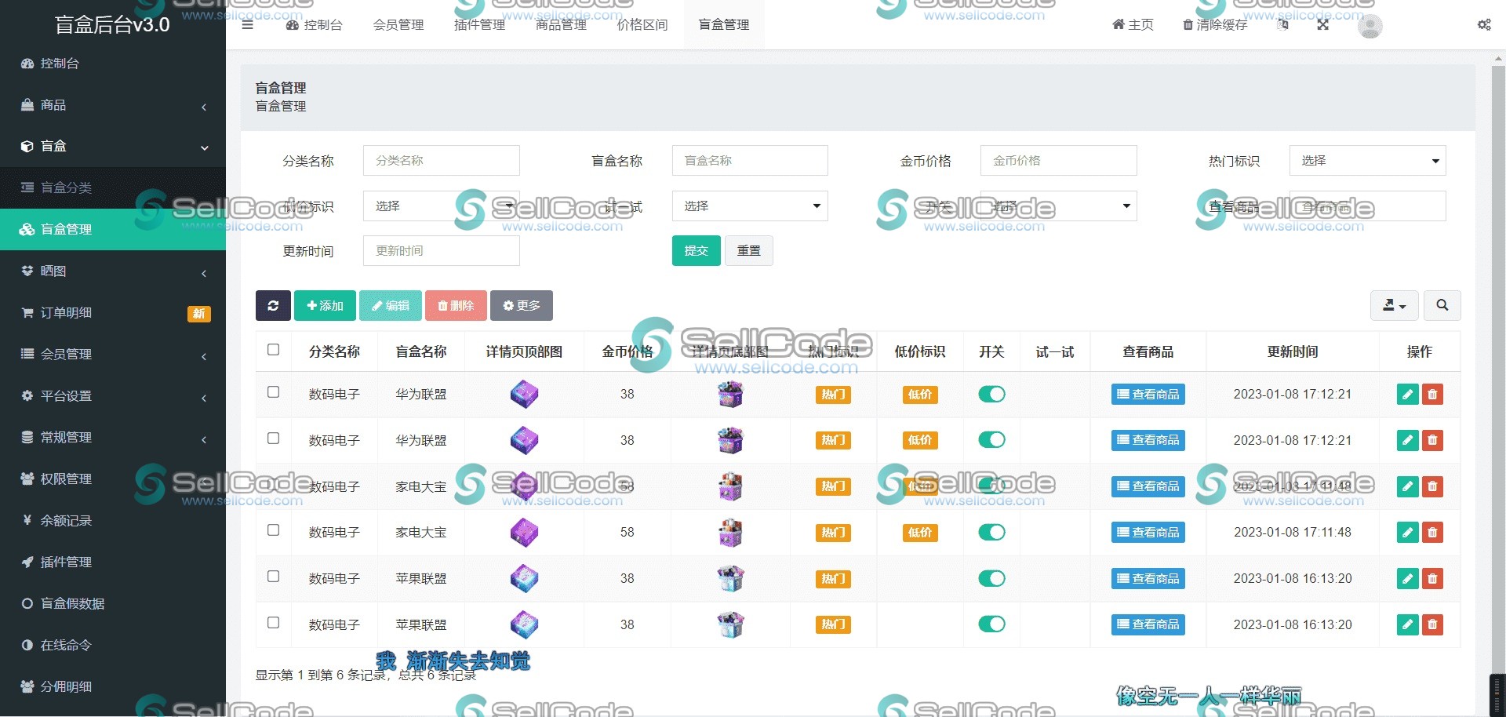Click the hamburger menu icon next to 控制台
This screenshot has width=1506, height=717.
pos(248,24)
